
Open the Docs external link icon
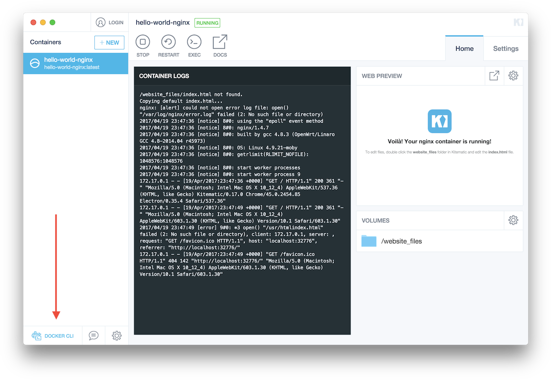[x=220, y=42]
